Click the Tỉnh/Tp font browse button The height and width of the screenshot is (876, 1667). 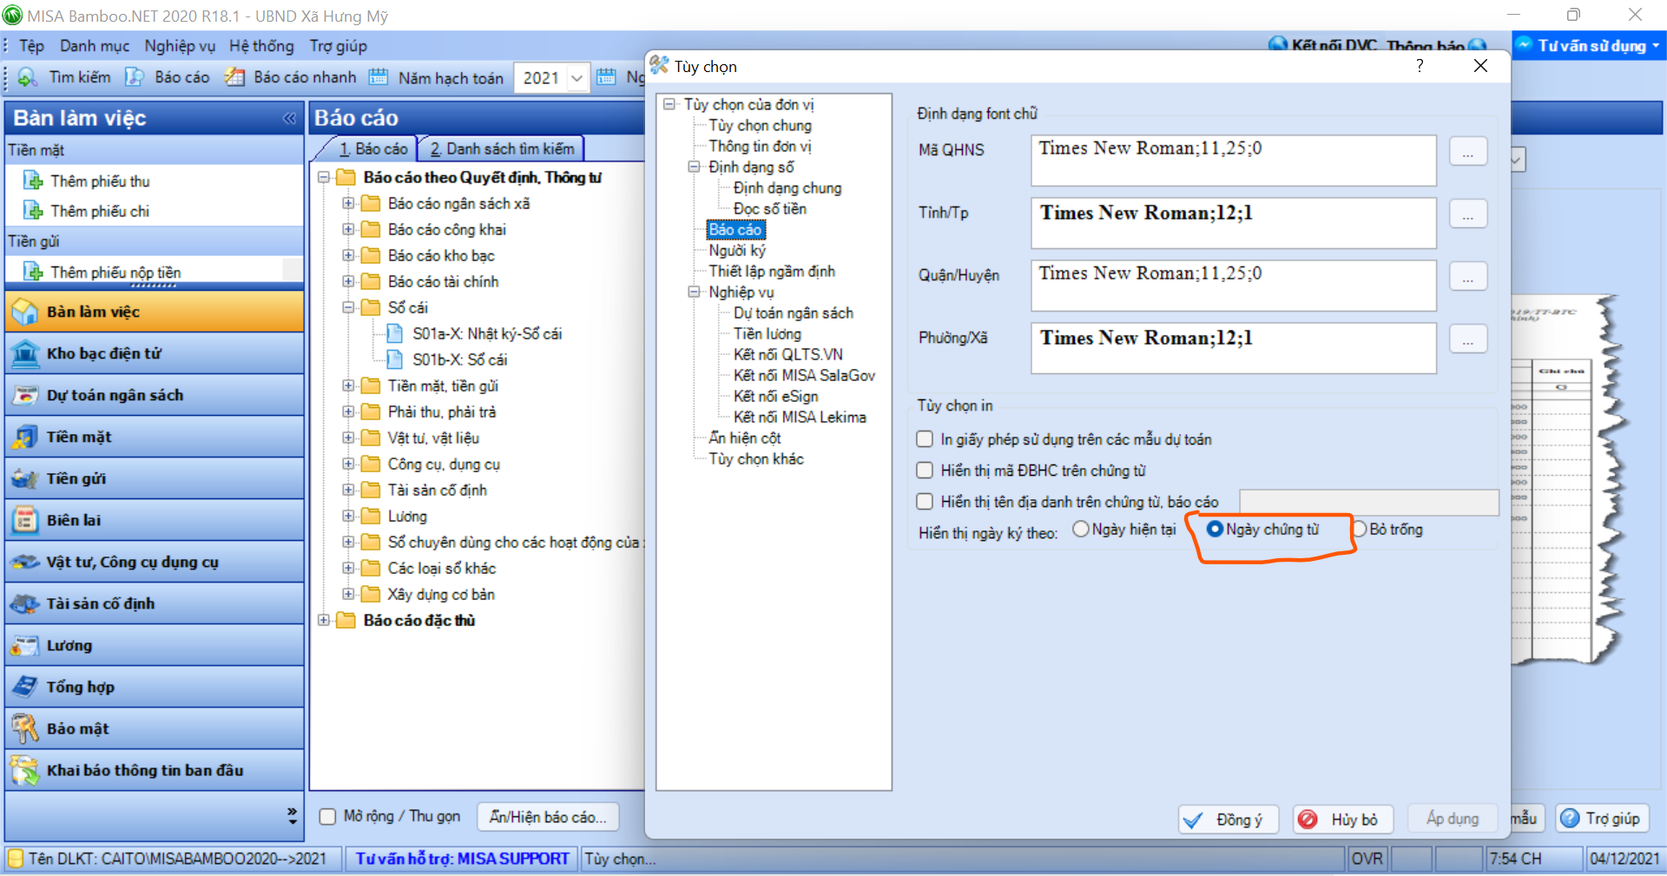[x=1468, y=214]
